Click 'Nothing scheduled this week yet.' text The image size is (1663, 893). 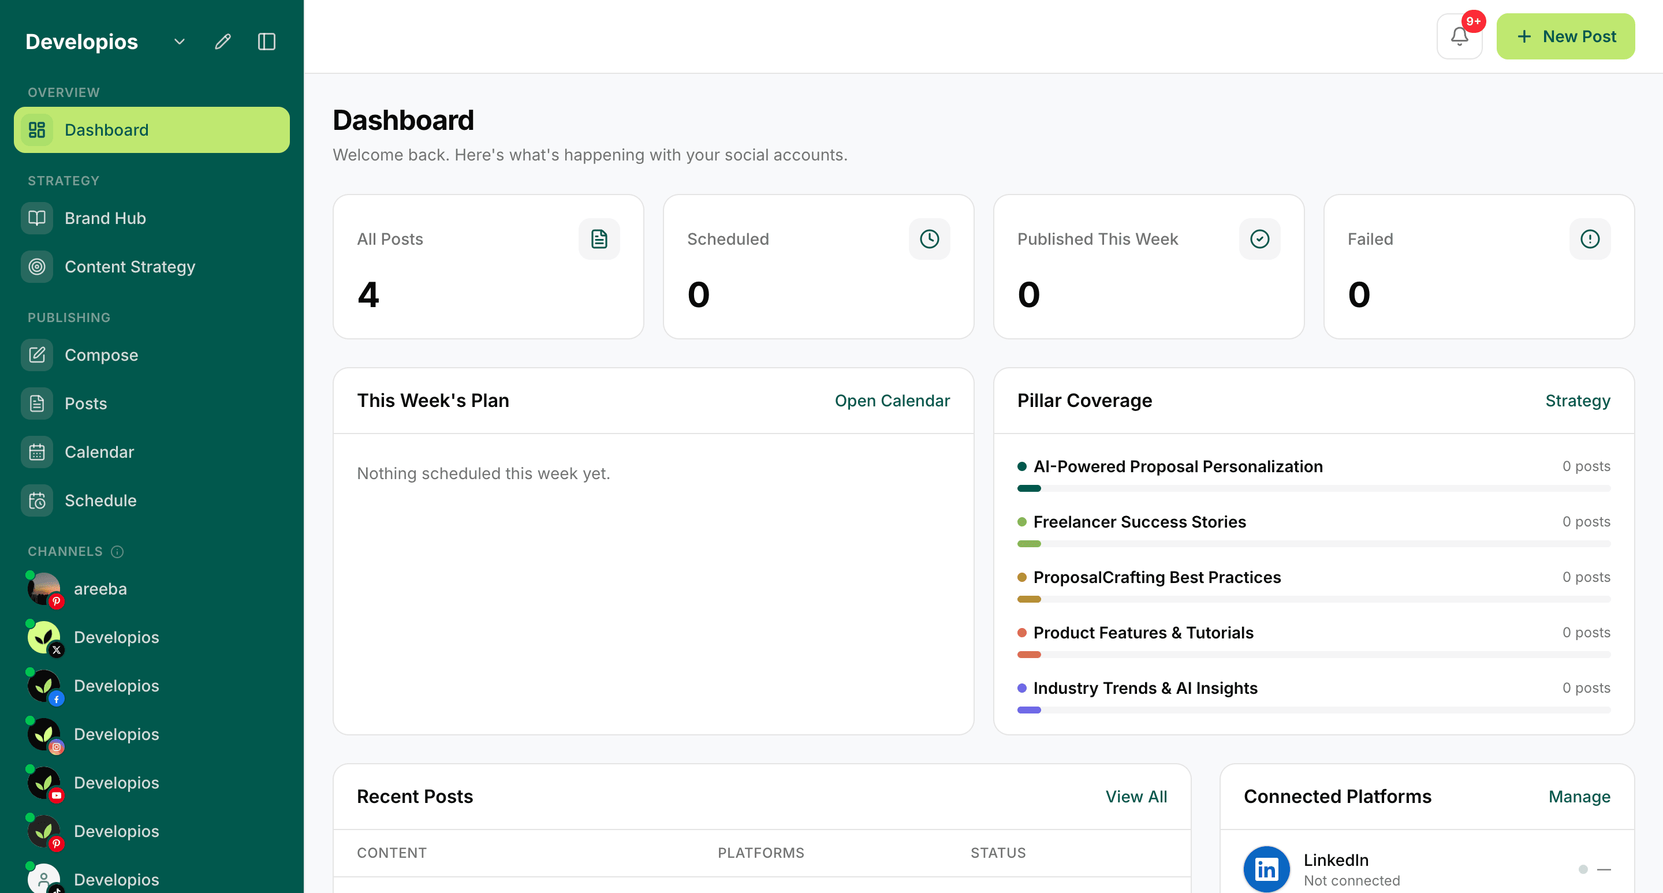click(483, 473)
